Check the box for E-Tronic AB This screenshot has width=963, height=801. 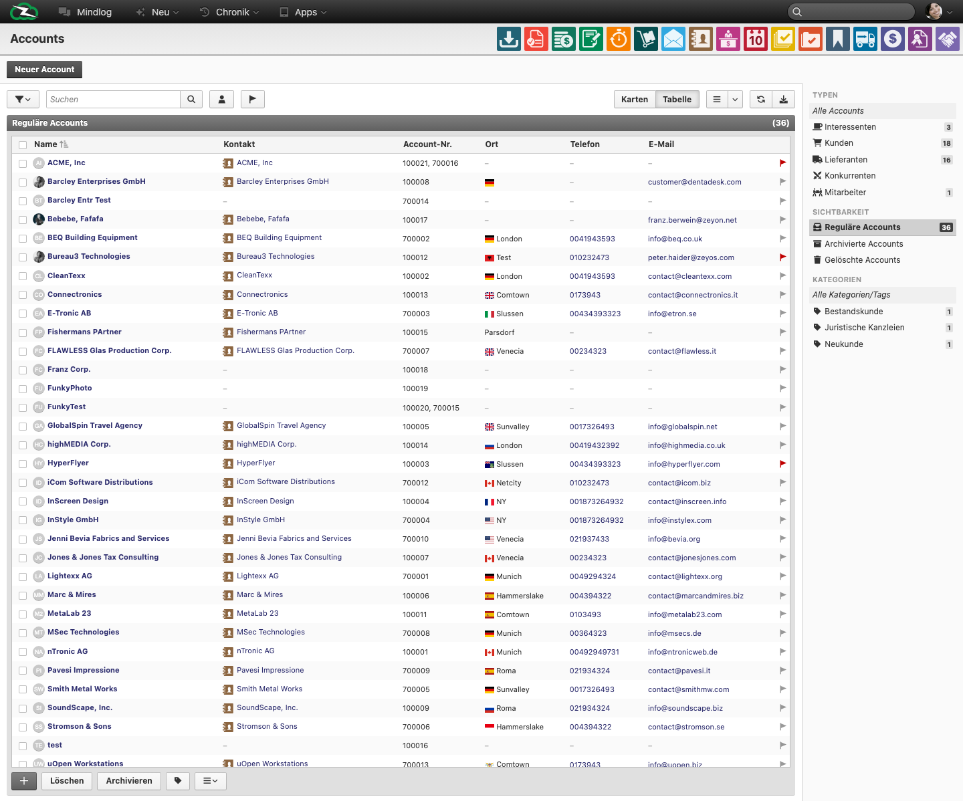point(23,314)
